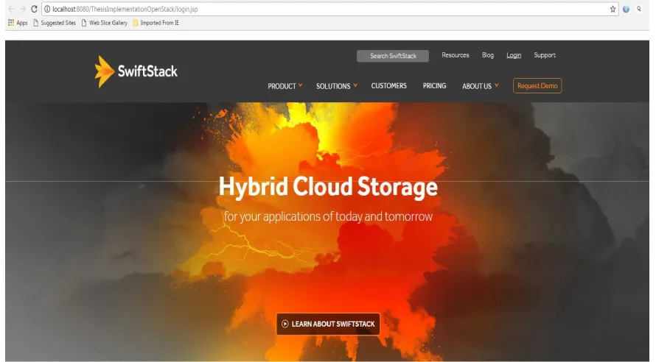The image size is (656, 362).
Task: Click the browser forward arrow
Action: pos(23,9)
